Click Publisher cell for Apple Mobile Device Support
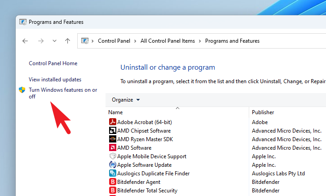Viewport: 326px width, 196px height. [264, 156]
